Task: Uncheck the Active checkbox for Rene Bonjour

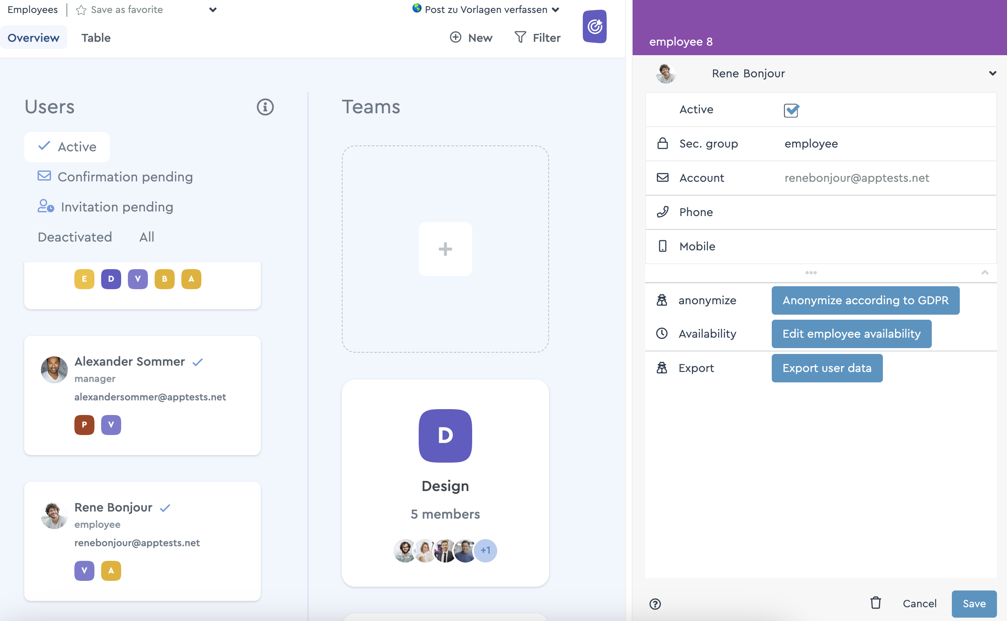Action: [791, 110]
